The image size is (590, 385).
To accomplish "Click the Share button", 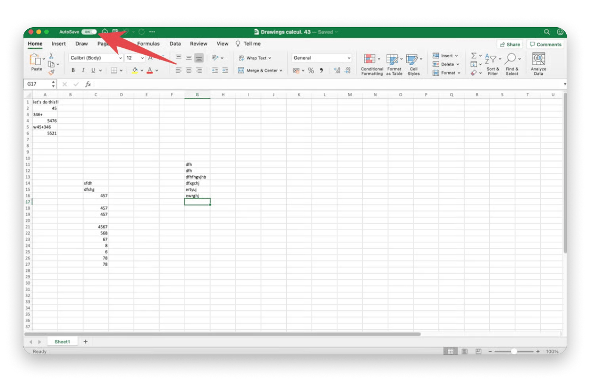I will pos(509,45).
